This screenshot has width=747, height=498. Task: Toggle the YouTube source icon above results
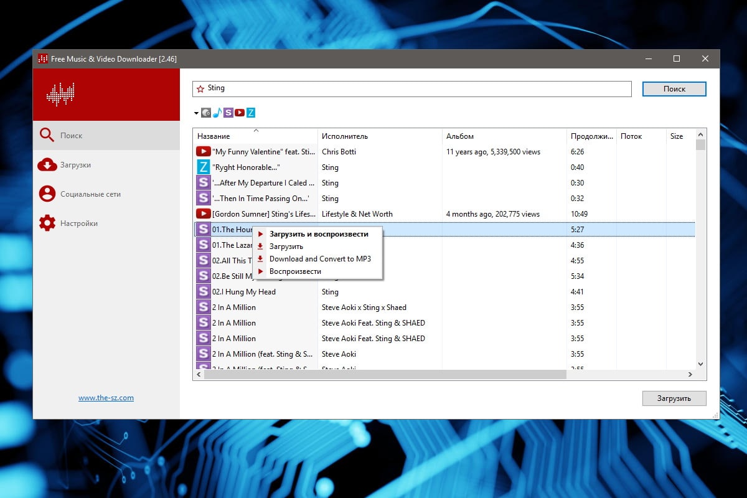(240, 113)
